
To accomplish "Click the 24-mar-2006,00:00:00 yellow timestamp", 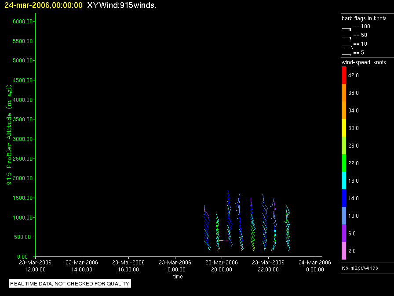I will pyautogui.click(x=44, y=5).
